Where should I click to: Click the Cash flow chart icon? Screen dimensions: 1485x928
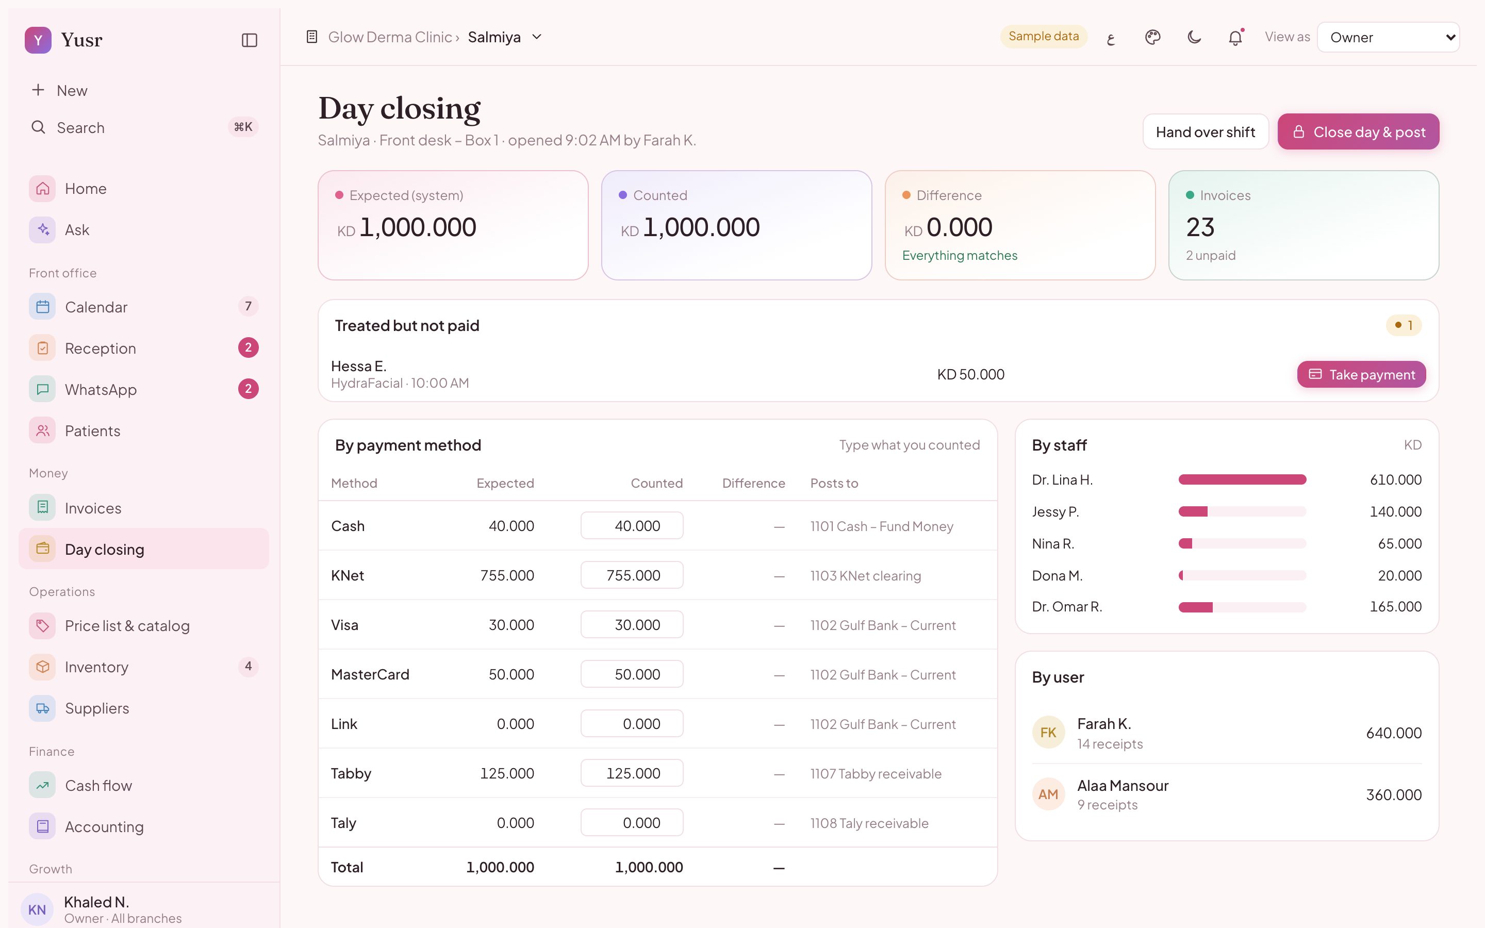(42, 785)
